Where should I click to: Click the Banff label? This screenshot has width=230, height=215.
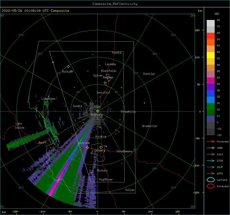click(x=42, y=142)
